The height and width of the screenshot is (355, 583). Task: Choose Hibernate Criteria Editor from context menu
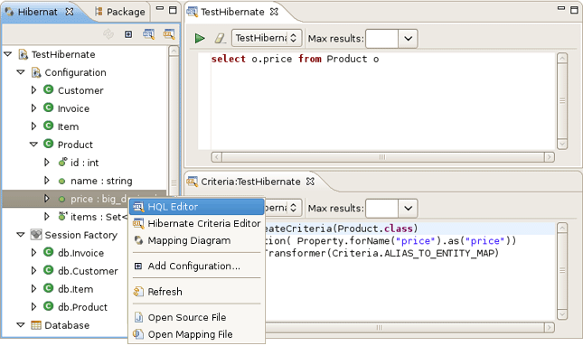click(x=197, y=223)
